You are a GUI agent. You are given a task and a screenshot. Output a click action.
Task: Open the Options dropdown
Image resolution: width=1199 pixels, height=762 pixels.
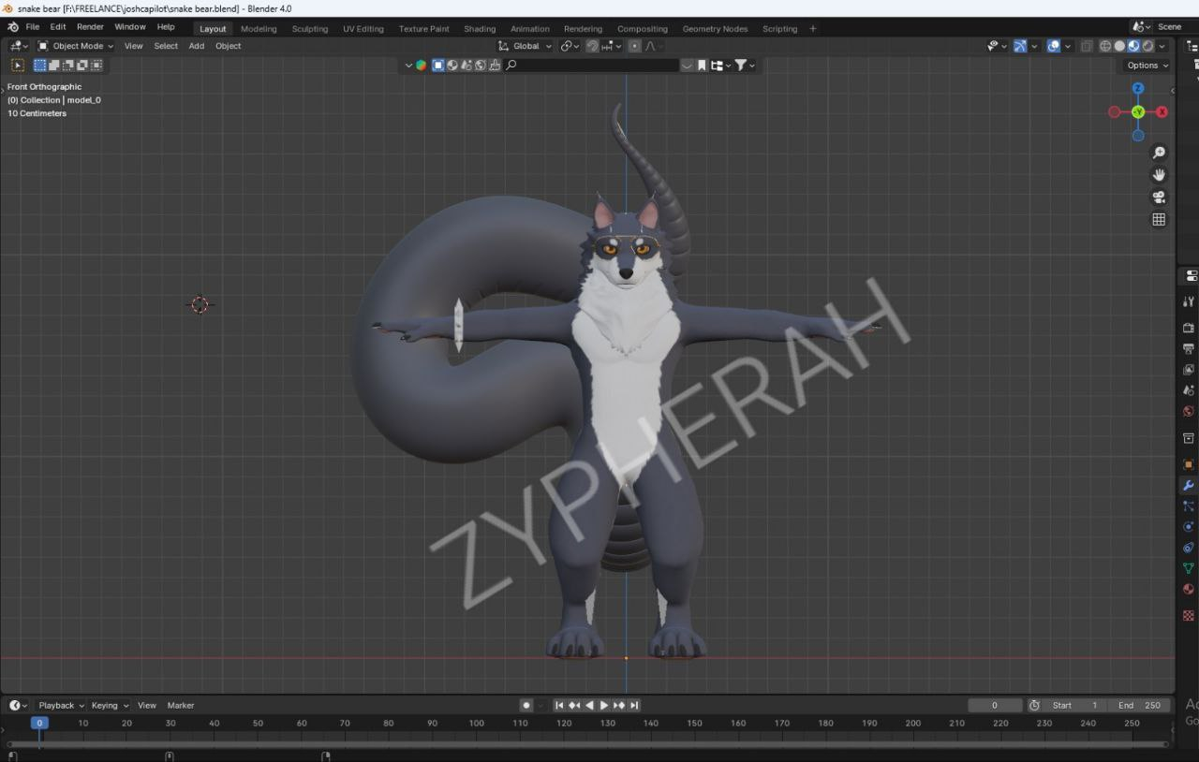click(1147, 66)
